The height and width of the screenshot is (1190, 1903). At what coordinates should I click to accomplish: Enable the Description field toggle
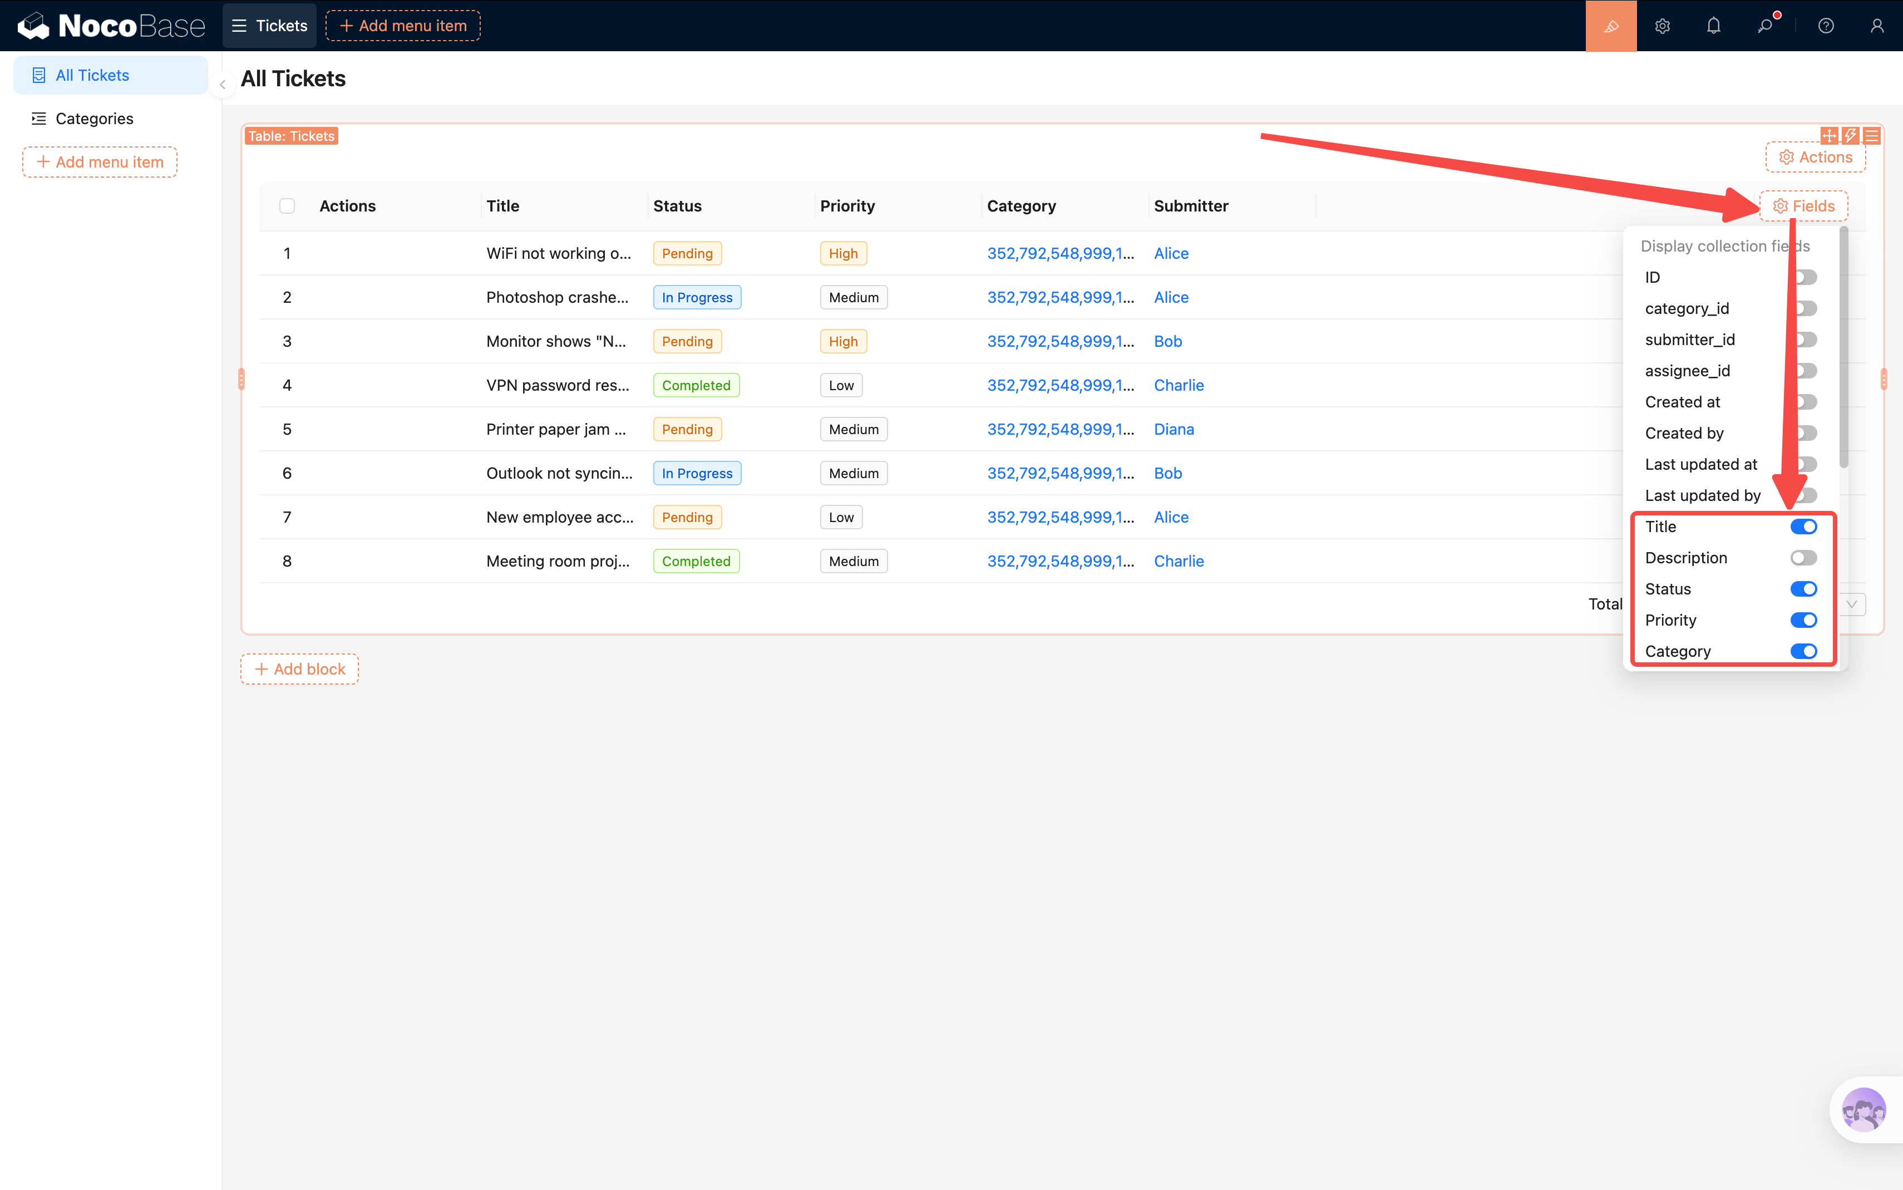pos(1803,558)
